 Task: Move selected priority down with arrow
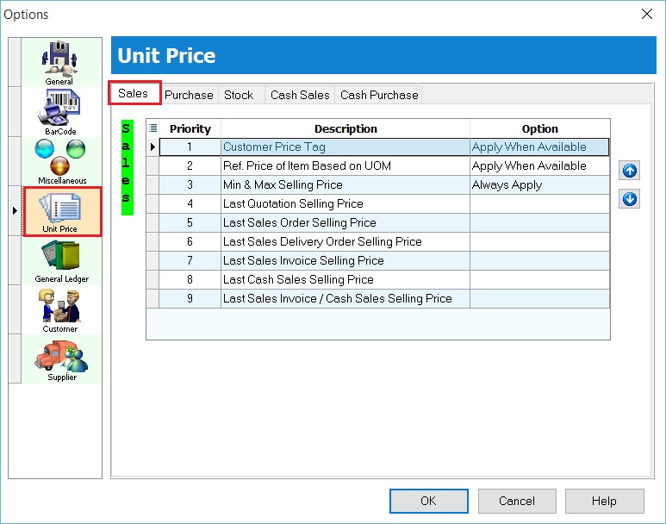(630, 200)
